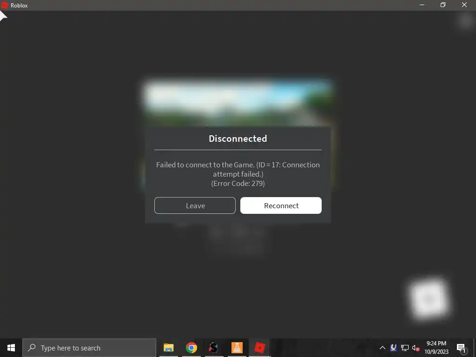Click the Disconnected dialog title
This screenshot has height=357, width=476.
click(238, 139)
